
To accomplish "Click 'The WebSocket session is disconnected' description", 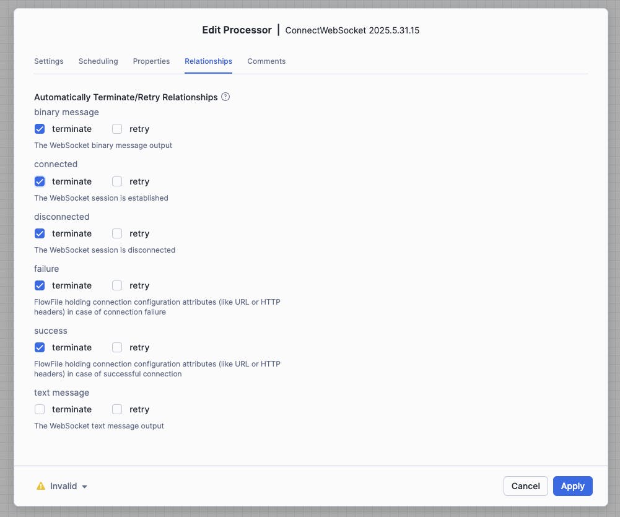I will coord(105,250).
